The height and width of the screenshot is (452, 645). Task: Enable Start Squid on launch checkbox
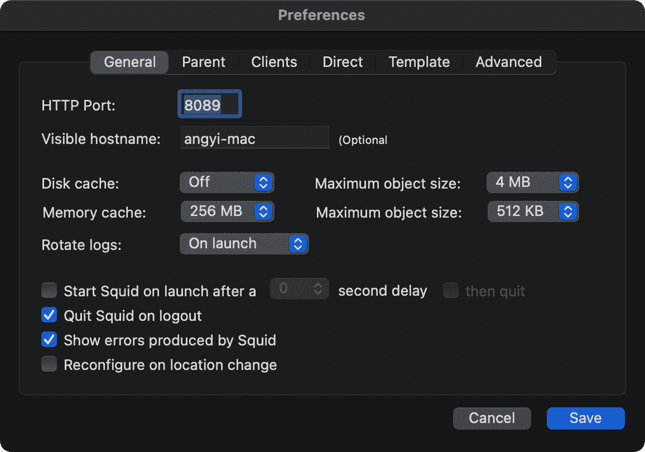(x=50, y=291)
